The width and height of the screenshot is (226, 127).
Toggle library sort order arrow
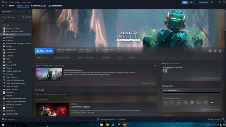[x=23, y=17]
